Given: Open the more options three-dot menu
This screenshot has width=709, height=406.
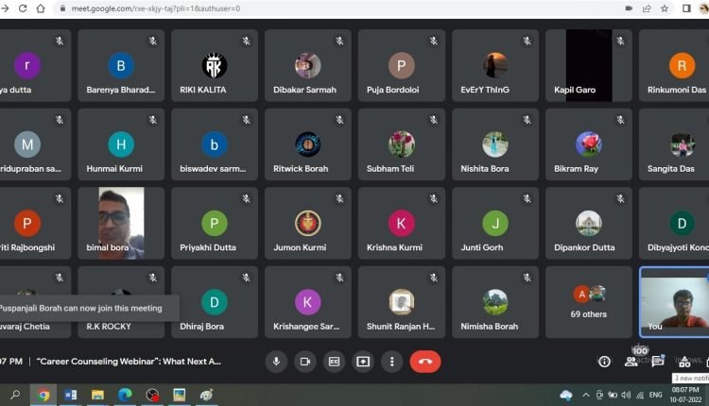Looking at the screenshot, I should click(x=392, y=362).
